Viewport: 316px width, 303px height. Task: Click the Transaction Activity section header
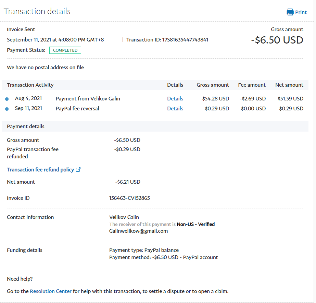30,85
